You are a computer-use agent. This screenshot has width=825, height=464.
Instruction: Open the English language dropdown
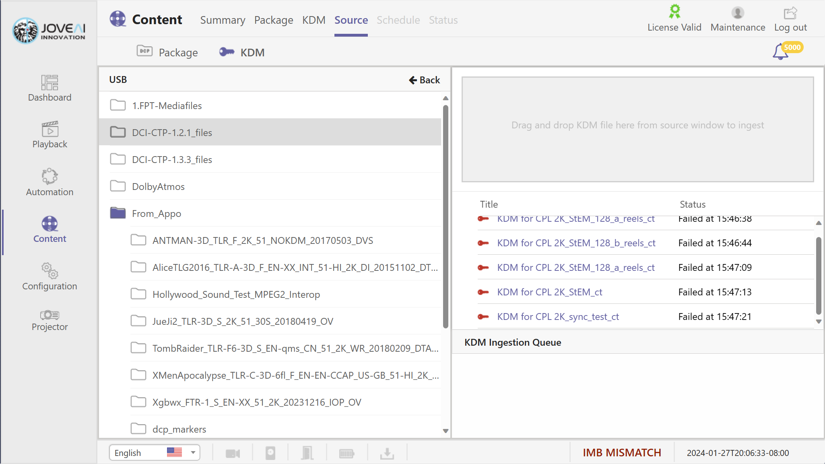pyautogui.click(x=155, y=453)
